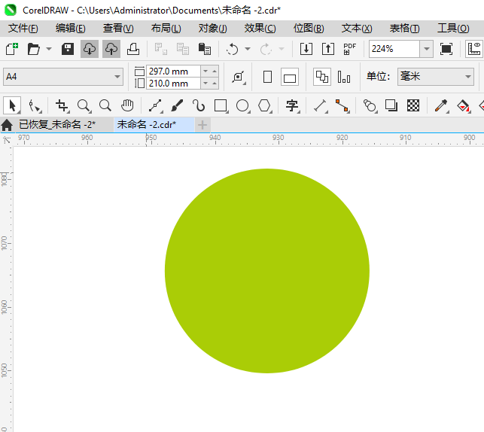This screenshot has width=484, height=432.
Task: Click the Home welcome screen icon
Action: [7, 125]
